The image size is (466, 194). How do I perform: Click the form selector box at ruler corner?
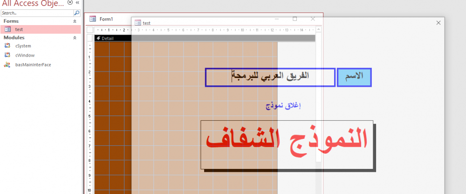(90, 30)
